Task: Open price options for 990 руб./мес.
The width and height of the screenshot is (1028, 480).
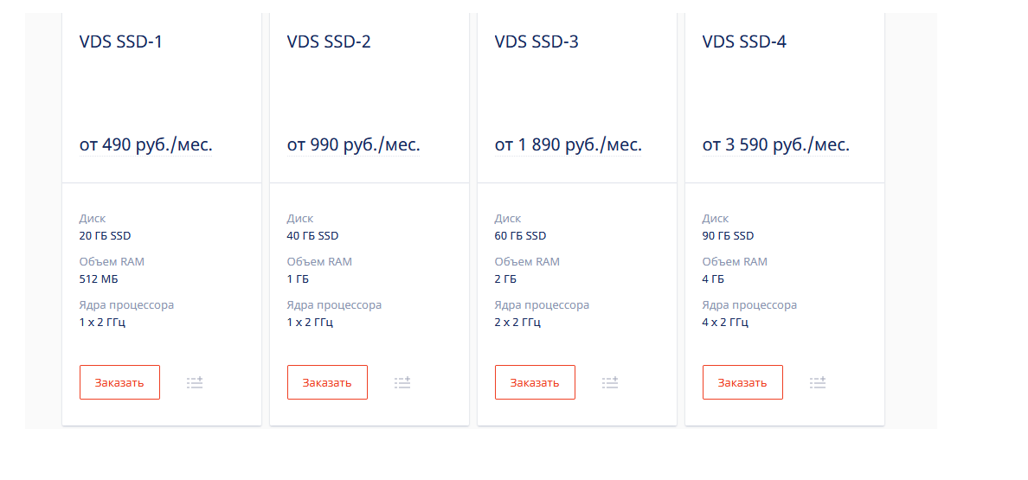Action: 353,144
